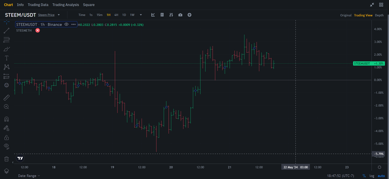Select the brush drawing tool
Screen dimensions: 389x179
[6, 49]
